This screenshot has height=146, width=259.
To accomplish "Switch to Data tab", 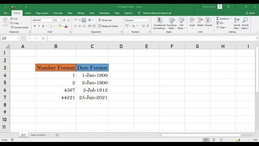I will click(70, 13).
